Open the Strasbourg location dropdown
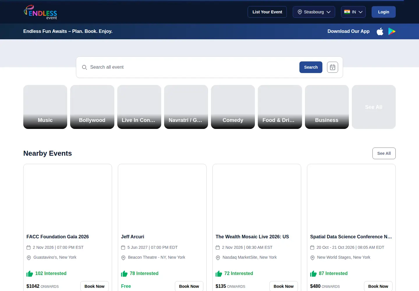Viewport: 419px width, 291px height. click(314, 12)
